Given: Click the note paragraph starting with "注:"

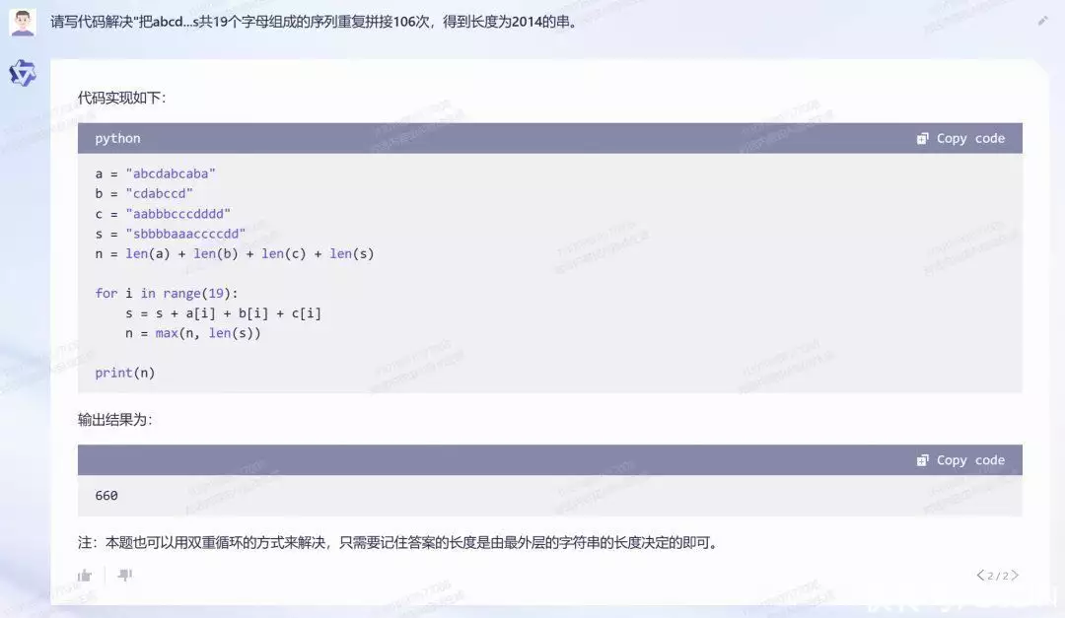Looking at the screenshot, I should [396, 542].
